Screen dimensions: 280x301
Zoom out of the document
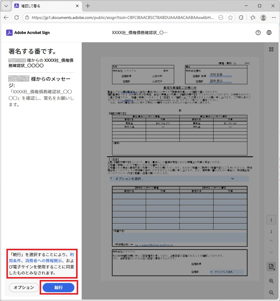pos(271,293)
